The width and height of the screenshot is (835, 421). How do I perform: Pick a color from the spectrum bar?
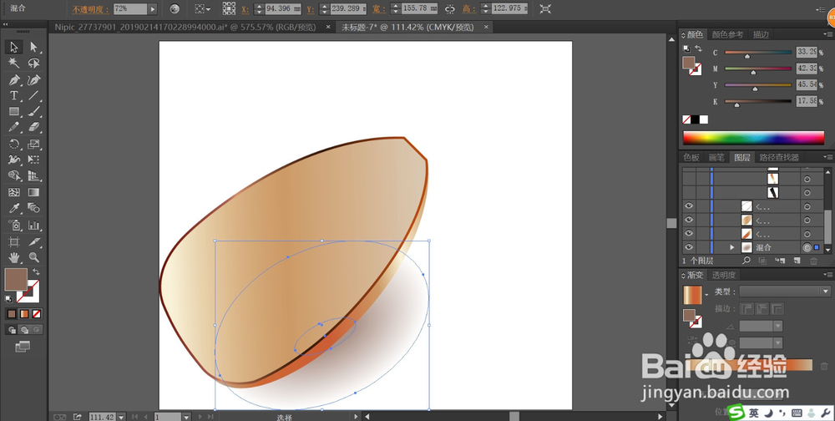tap(753, 138)
